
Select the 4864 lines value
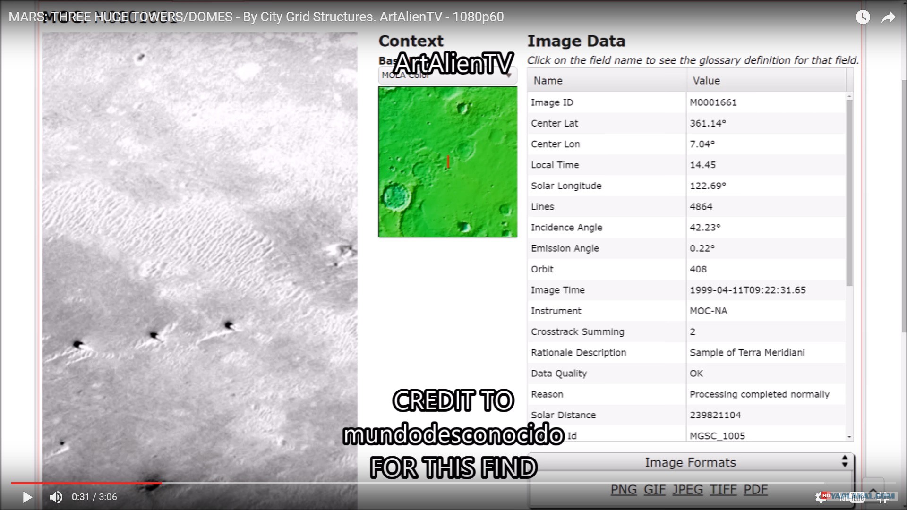click(x=701, y=206)
